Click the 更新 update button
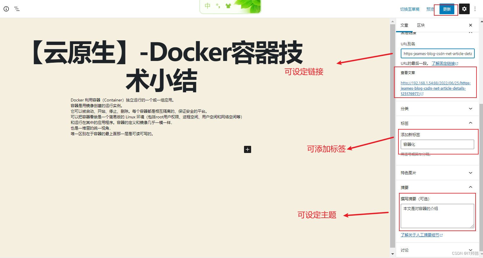The image size is (483, 258). 447,9
